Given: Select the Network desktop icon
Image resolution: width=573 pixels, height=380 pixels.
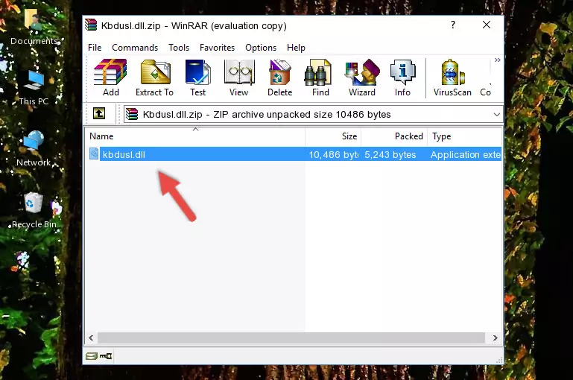Looking at the screenshot, I should click(x=34, y=148).
